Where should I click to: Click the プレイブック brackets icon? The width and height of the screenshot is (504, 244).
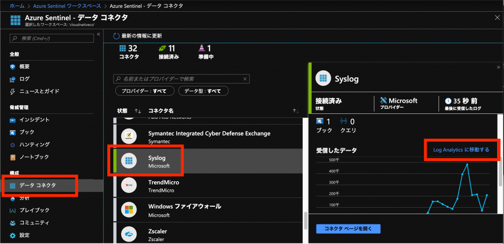tap(13, 210)
